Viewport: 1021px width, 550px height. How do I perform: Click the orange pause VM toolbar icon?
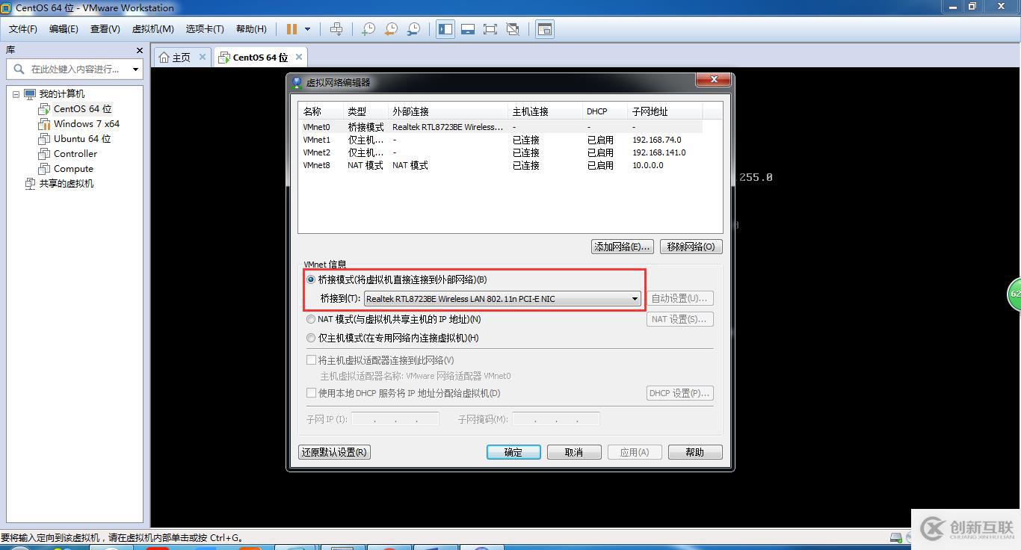pyautogui.click(x=292, y=29)
